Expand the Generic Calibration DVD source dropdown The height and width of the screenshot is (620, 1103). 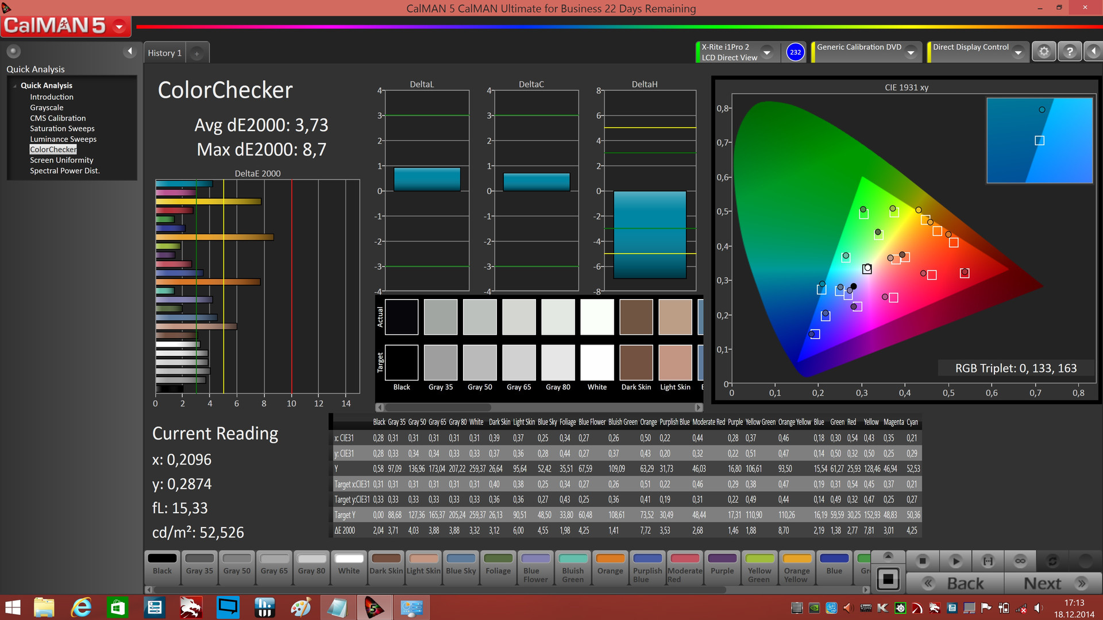(911, 52)
